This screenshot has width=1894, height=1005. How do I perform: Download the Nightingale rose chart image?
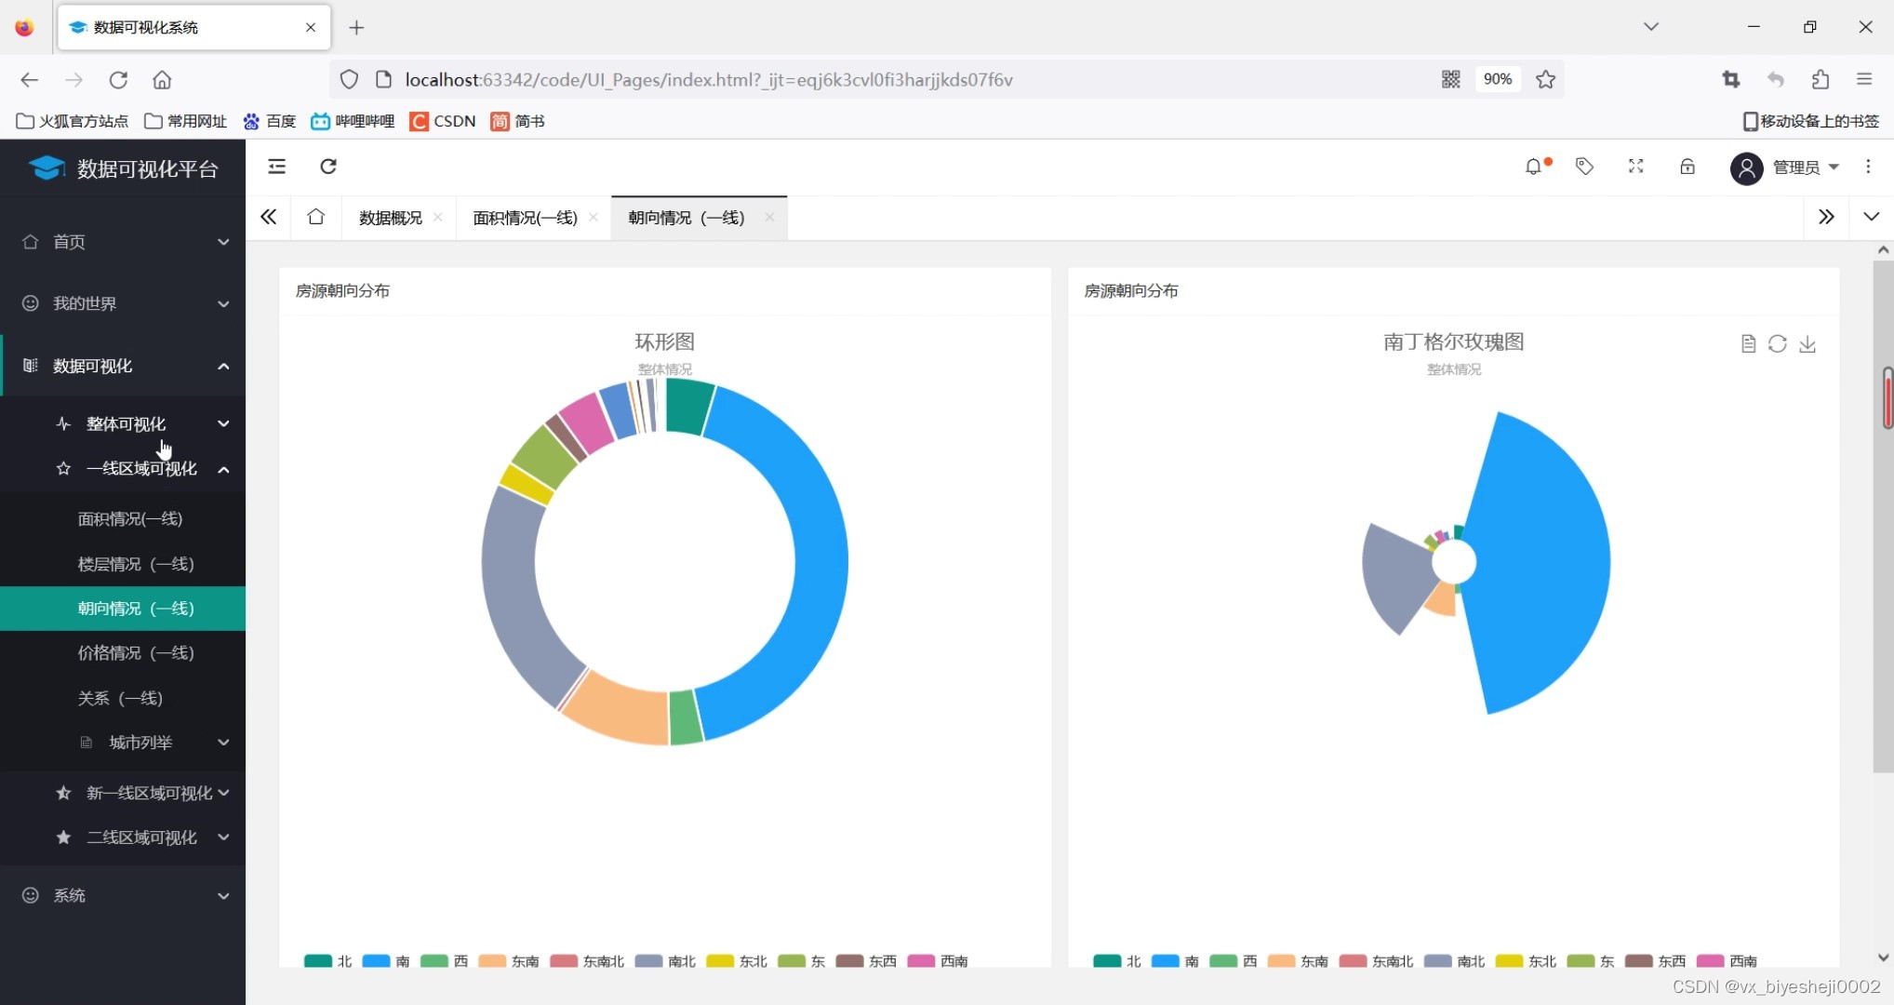(1807, 344)
